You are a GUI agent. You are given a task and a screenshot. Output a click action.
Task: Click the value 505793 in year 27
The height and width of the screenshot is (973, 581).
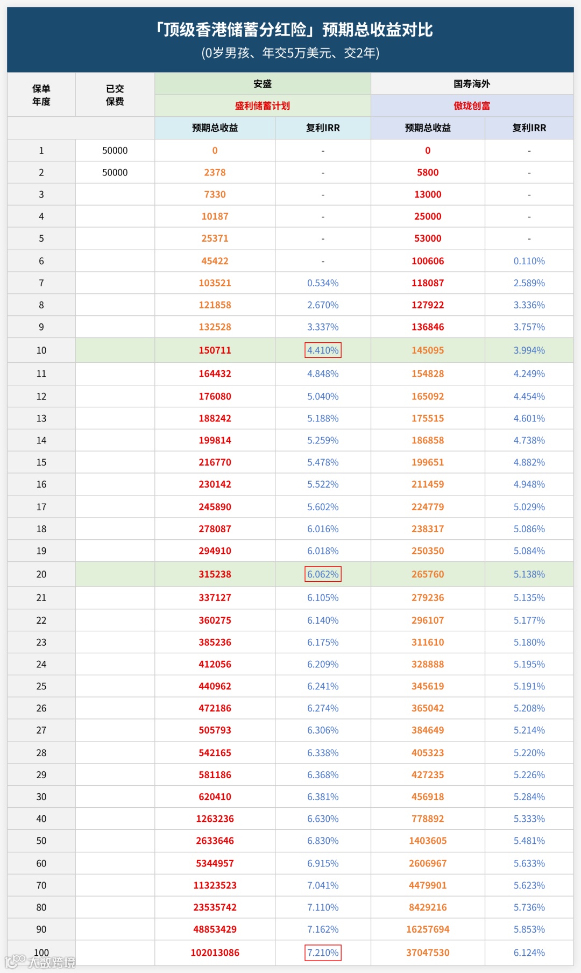[215, 731]
